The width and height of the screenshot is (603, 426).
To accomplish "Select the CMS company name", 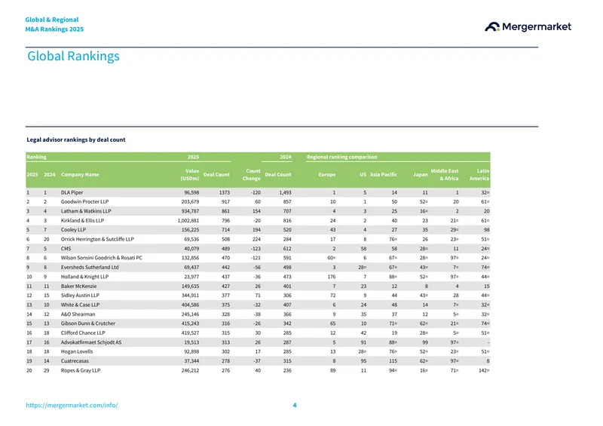I will pos(66,249).
